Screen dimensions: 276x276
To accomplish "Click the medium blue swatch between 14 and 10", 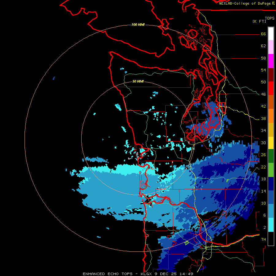I will click(271, 197).
